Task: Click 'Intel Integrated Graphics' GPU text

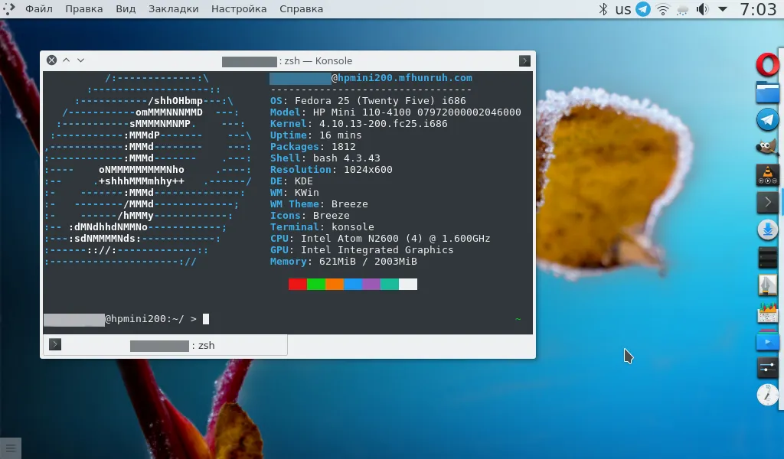Action: click(377, 250)
